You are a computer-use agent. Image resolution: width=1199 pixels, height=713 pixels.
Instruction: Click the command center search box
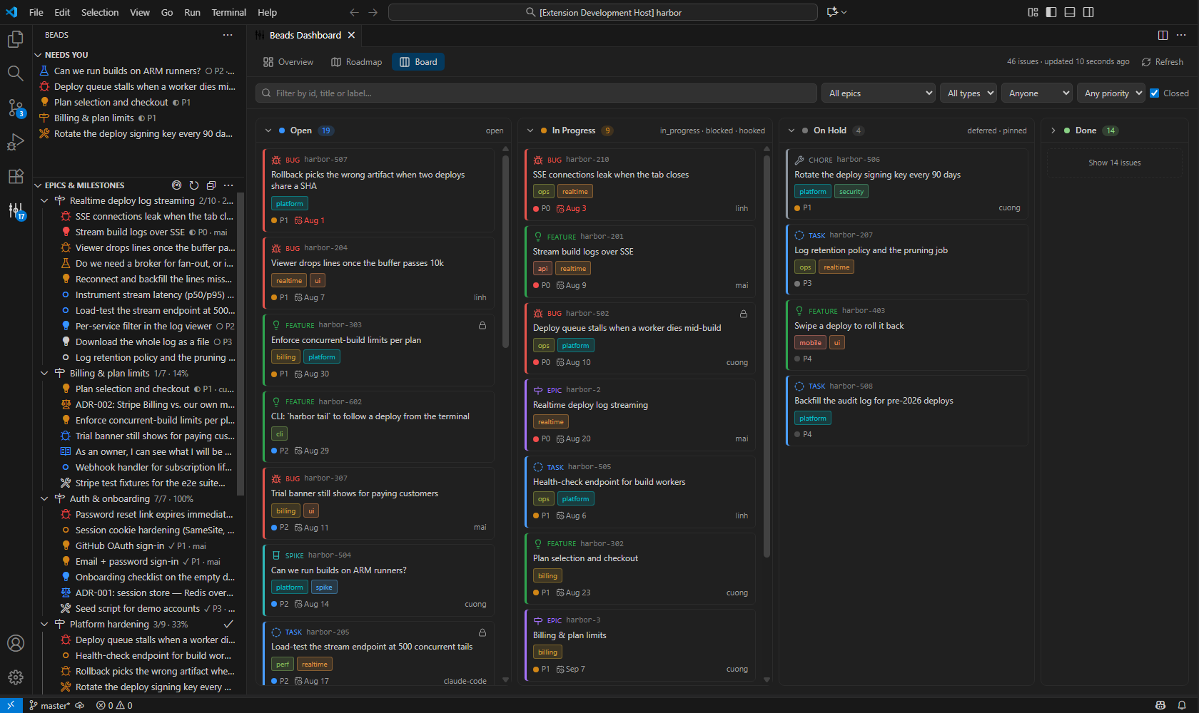point(603,12)
